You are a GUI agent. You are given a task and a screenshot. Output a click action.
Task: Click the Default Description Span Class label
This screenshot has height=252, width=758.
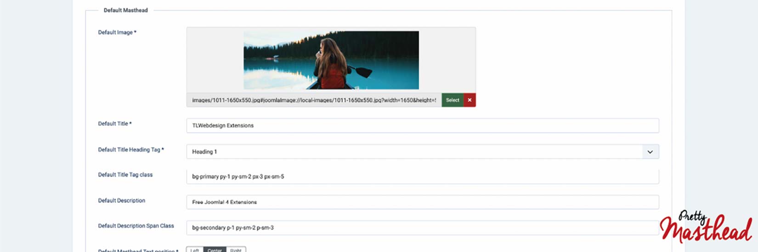pos(136,226)
